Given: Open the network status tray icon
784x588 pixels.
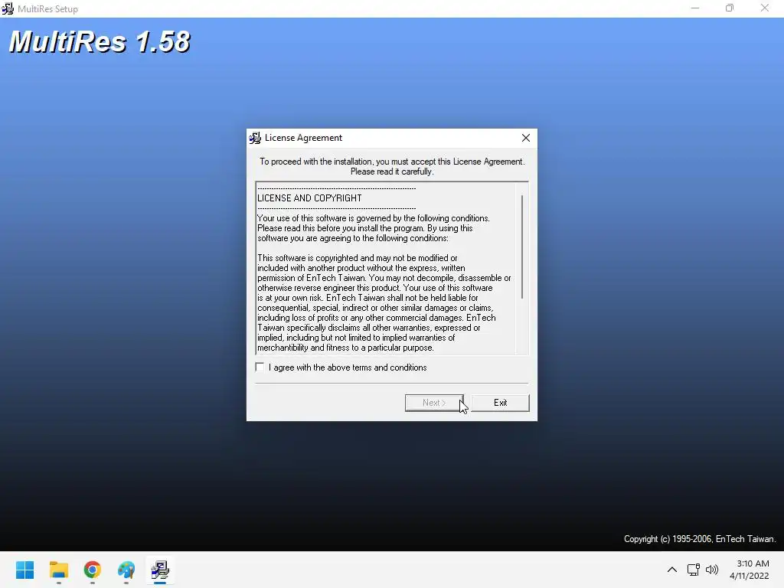Looking at the screenshot, I should pos(693,570).
